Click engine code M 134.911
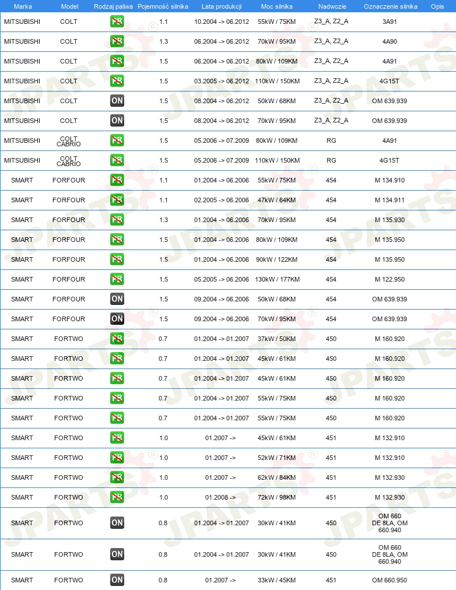This screenshot has height=590, width=456. coord(390,200)
